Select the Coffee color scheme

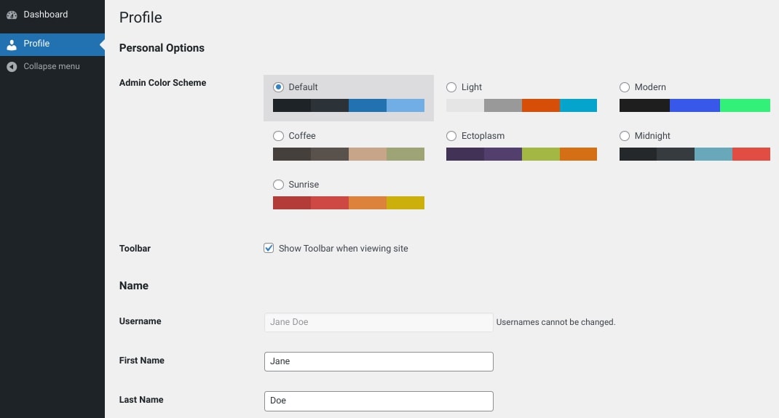pos(278,136)
